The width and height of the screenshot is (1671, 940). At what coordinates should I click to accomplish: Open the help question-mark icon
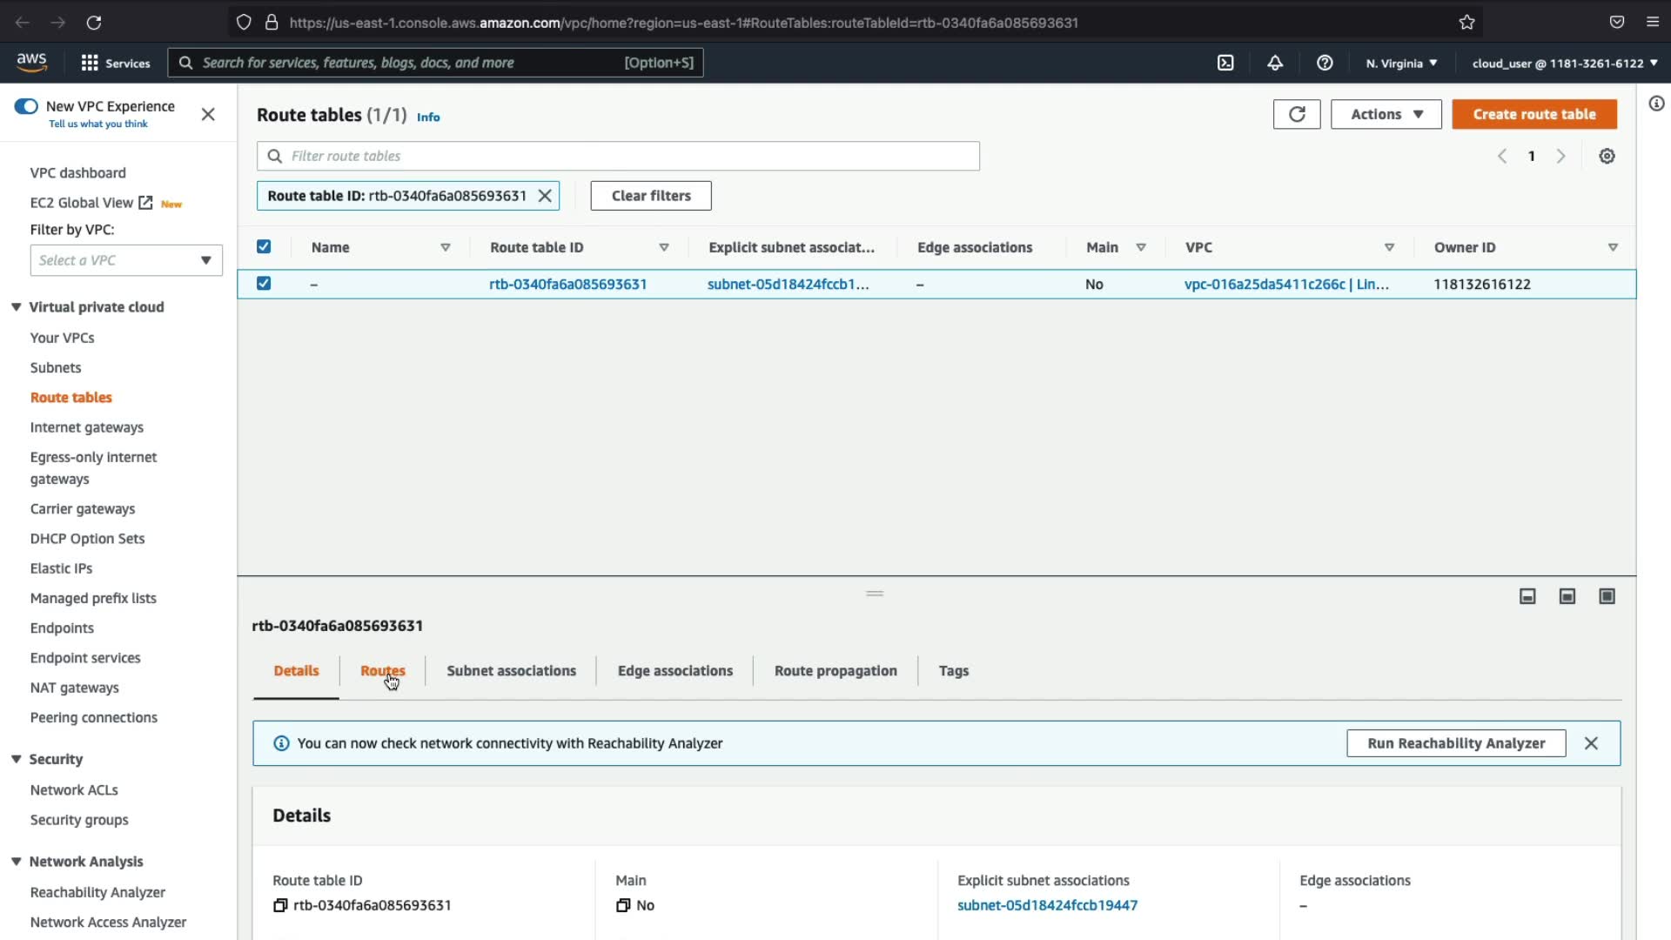pos(1325,63)
